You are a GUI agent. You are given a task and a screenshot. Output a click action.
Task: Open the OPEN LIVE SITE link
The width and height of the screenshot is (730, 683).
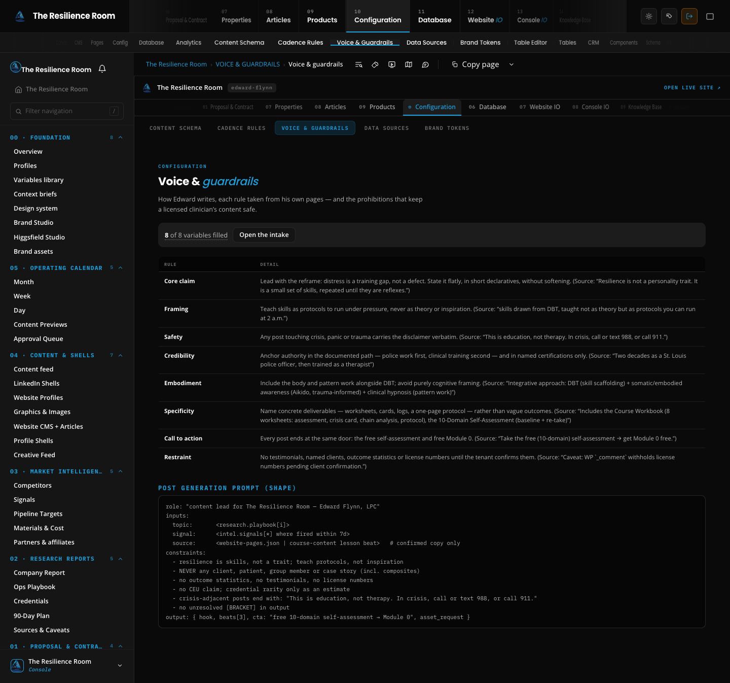(x=692, y=88)
